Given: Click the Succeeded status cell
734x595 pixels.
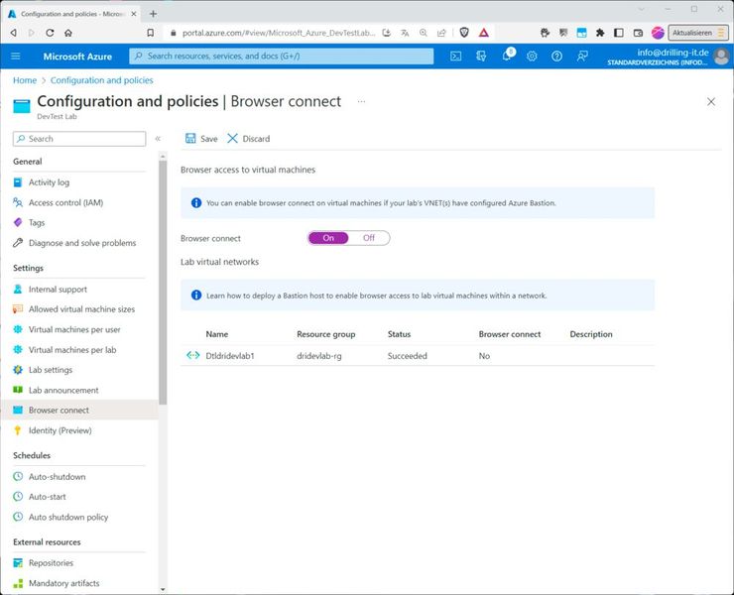Looking at the screenshot, I should (x=408, y=356).
